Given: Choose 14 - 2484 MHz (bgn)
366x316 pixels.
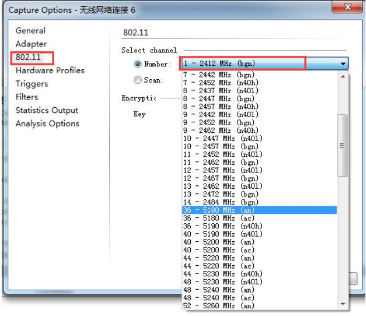Looking at the screenshot, I should (259, 202).
